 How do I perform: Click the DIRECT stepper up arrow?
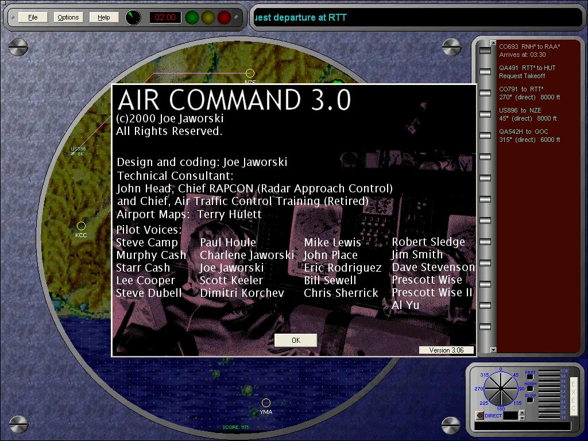(x=522, y=412)
